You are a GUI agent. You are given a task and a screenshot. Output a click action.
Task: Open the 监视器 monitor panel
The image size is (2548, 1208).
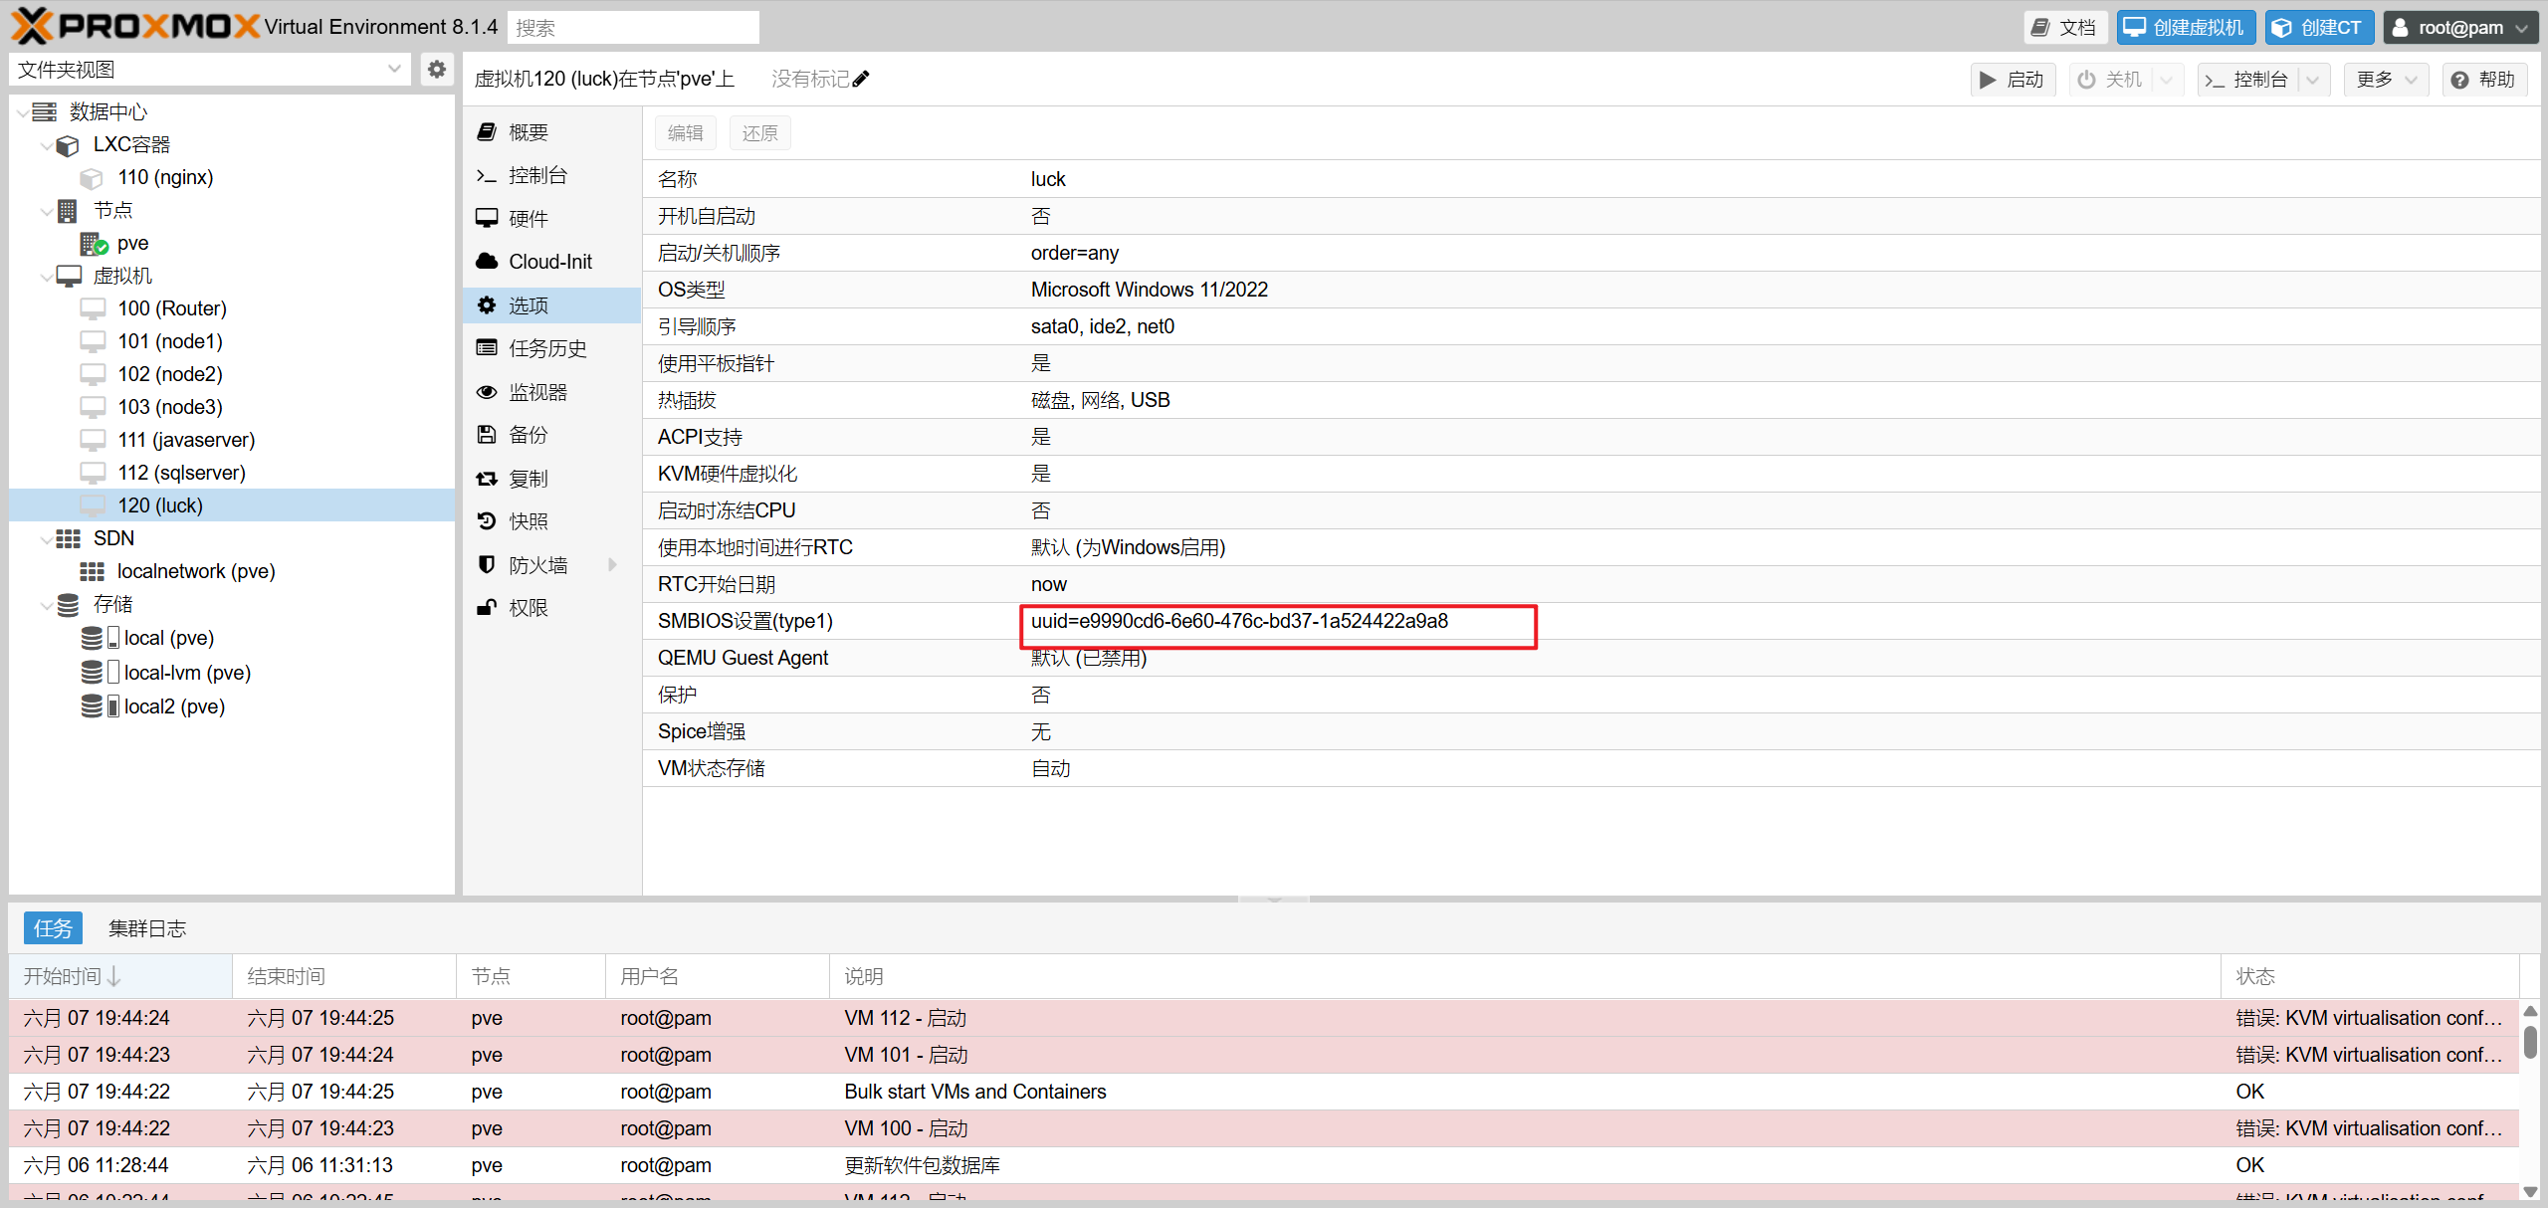pos(537,392)
